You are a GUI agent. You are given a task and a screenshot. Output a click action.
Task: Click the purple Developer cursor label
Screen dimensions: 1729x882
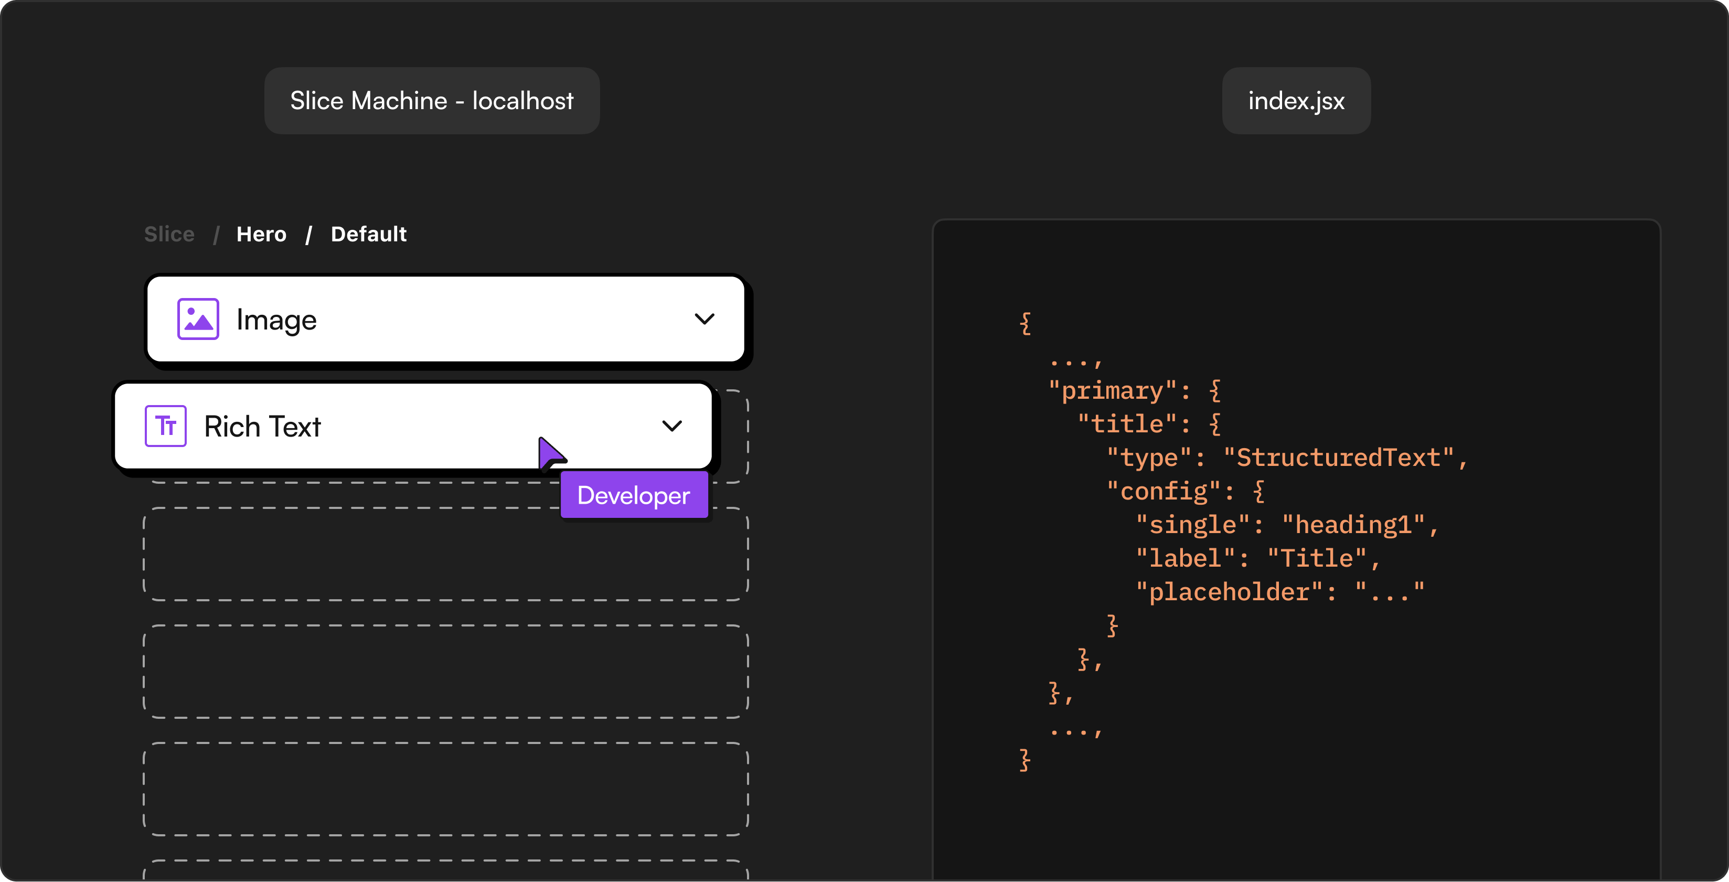click(634, 495)
